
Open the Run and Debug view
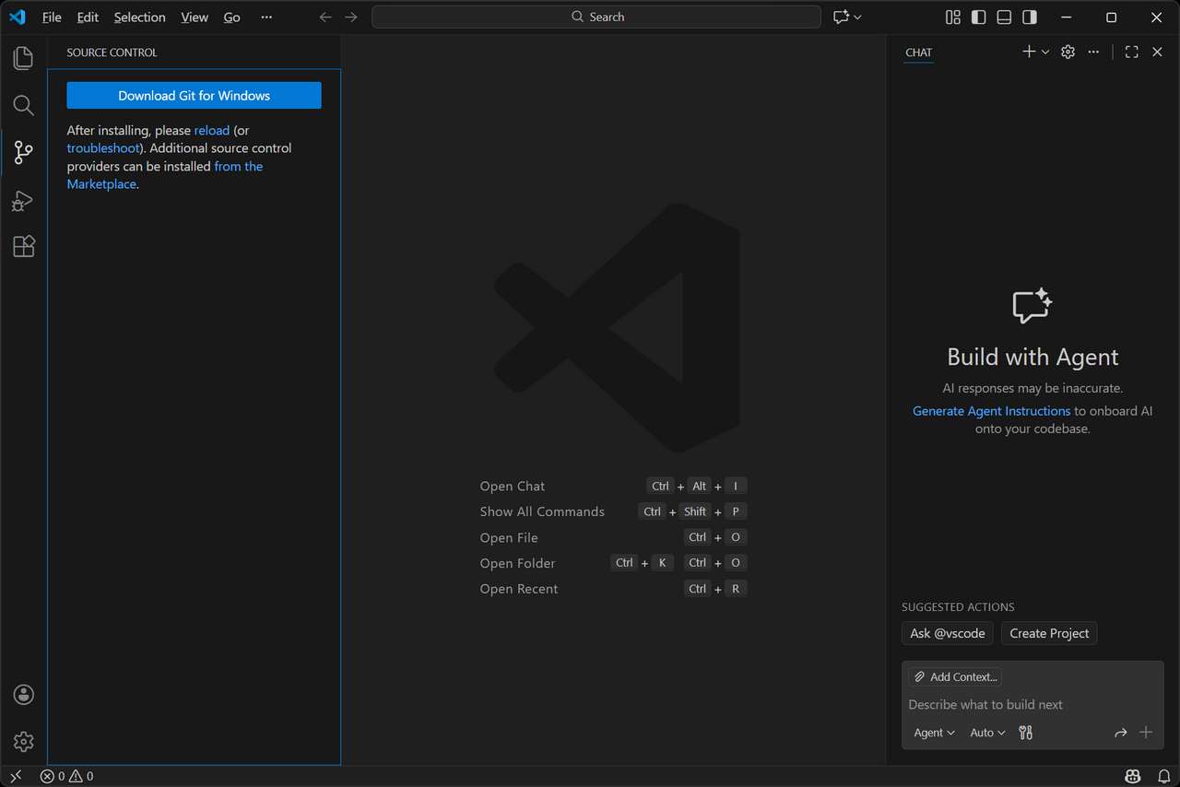click(x=24, y=200)
